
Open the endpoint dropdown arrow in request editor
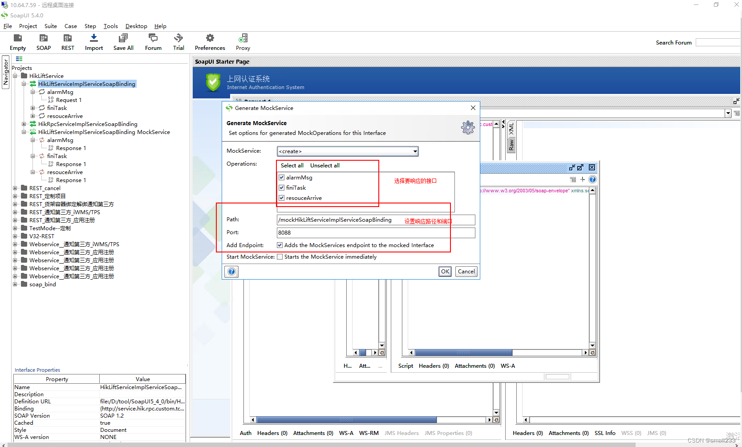click(x=728, y=113)
